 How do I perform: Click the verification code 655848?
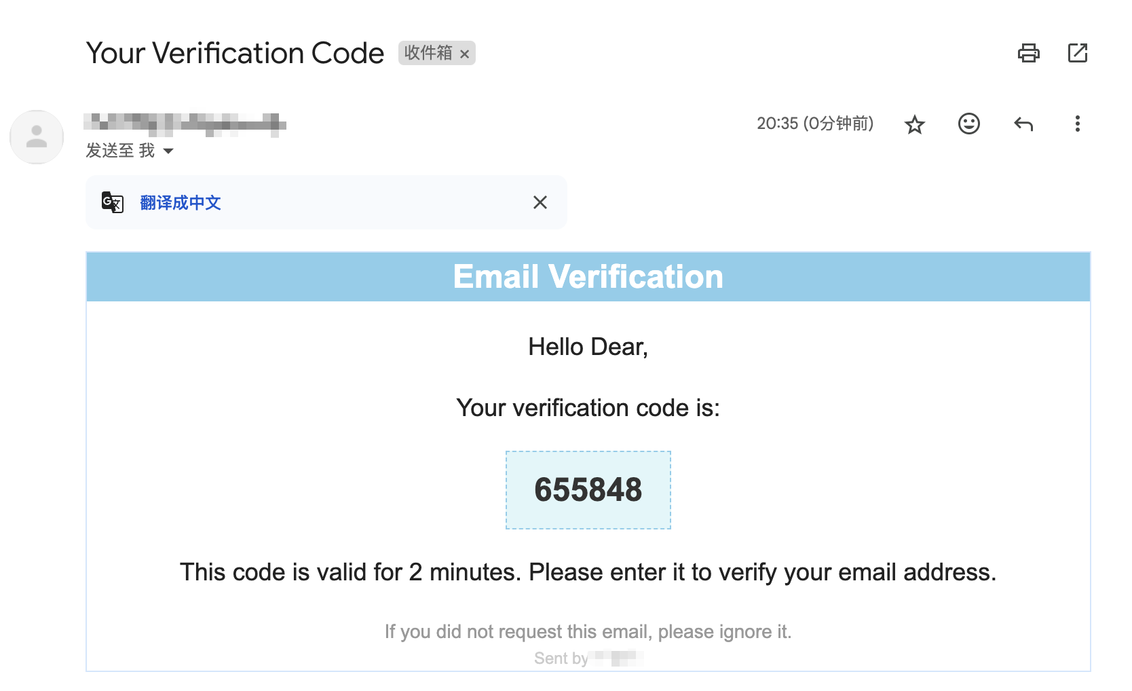(x=588, y=490)
